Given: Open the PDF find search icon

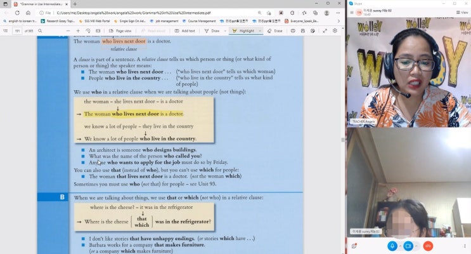Looking at the screenshot, I should 40,30.
